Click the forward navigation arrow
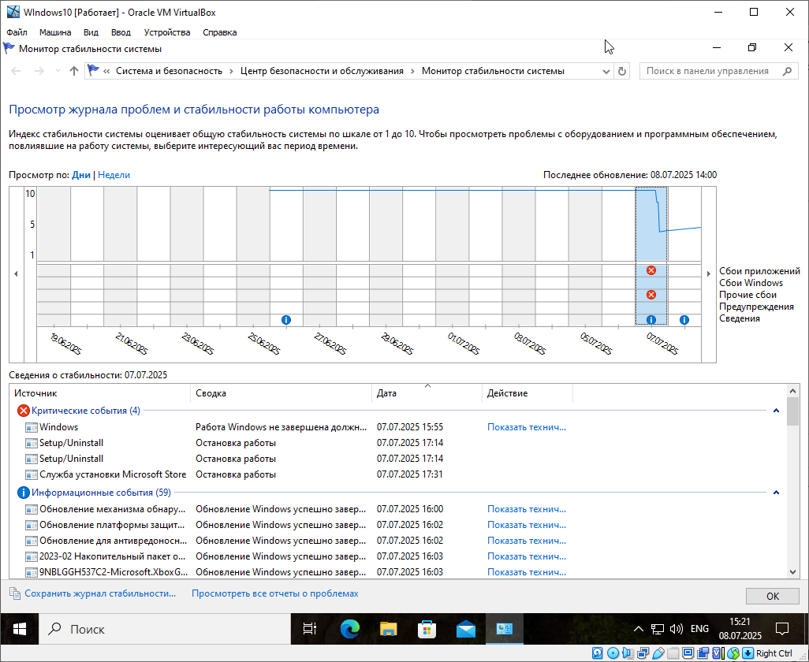The image size is (809, 662). coord(39,71)
